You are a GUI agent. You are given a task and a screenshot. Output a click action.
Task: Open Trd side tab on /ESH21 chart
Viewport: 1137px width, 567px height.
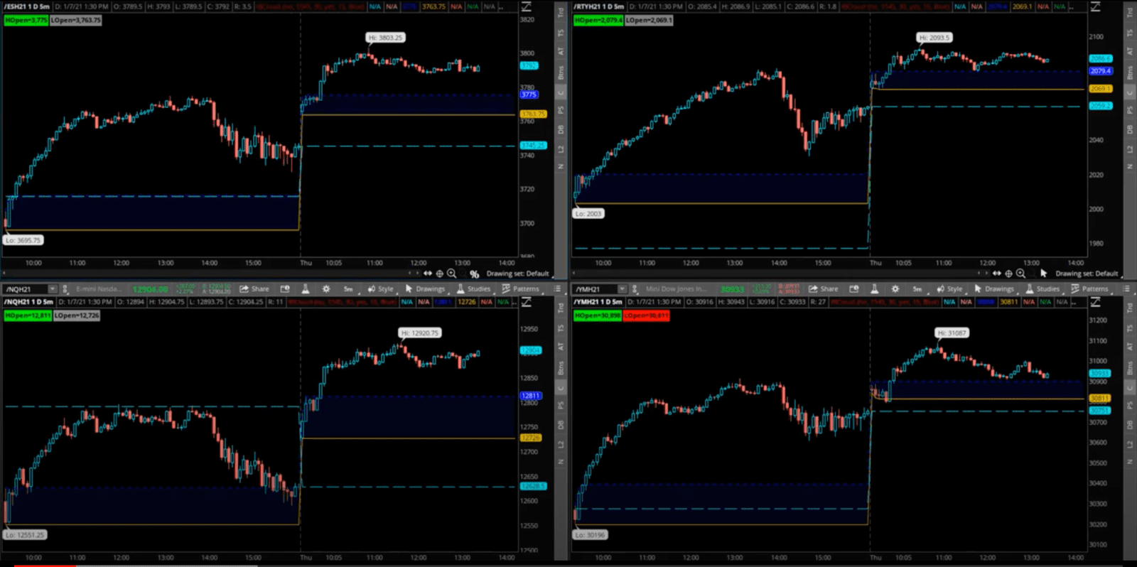[x=561, y=12]
